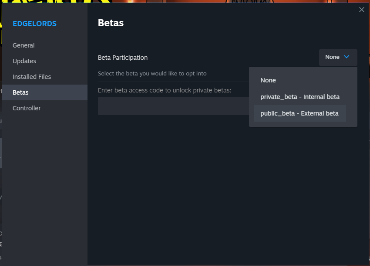Click 'Enter beta access code' label
Screen dimensions: 370x266
tap(164, 90)
